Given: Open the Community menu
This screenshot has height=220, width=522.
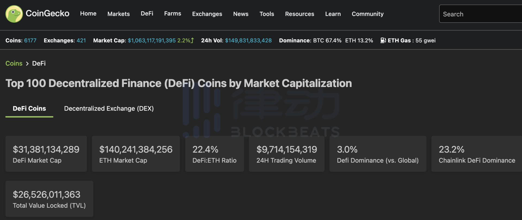Looking at the screenshot, I should click(x=368, y=14).
